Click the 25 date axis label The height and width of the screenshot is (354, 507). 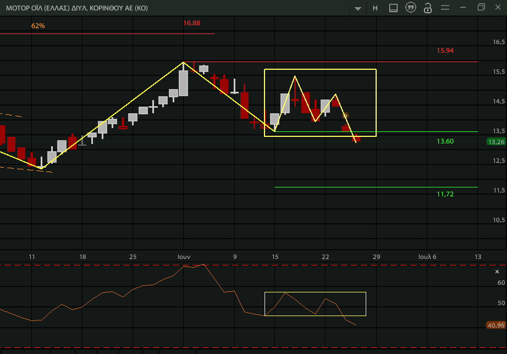pos(133,257)
